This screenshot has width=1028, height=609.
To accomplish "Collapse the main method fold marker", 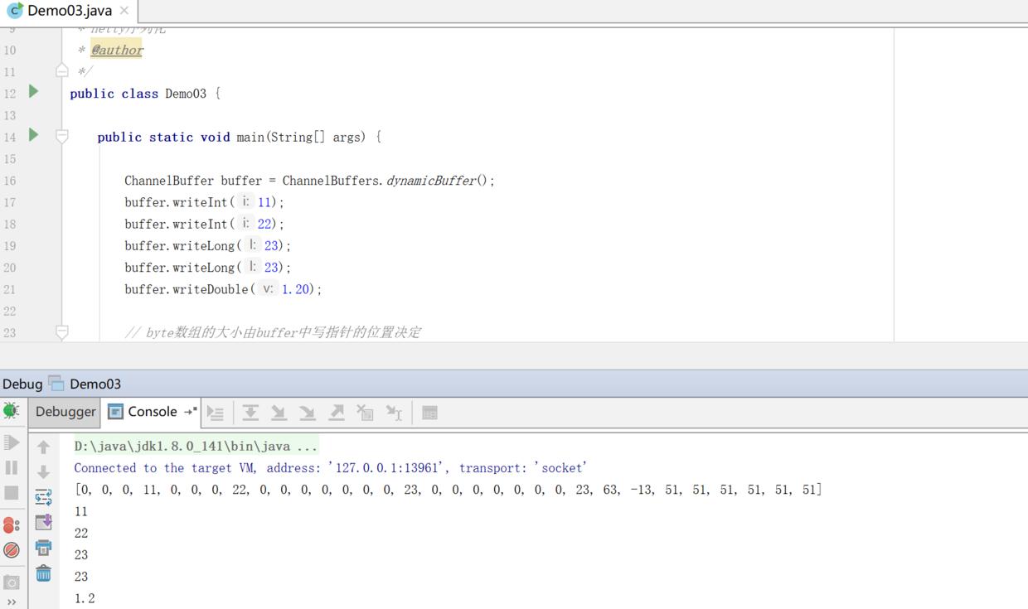I will [62, 137].
